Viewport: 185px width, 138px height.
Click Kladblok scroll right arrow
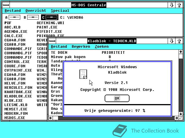(177, 118)
